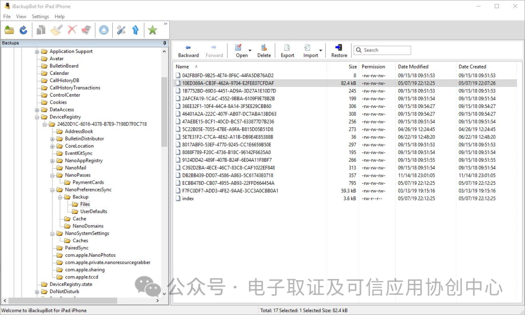Expand the CoreLocation folder node
The width and height of the screenshot is (525, 315).
(x=52, y=146)
